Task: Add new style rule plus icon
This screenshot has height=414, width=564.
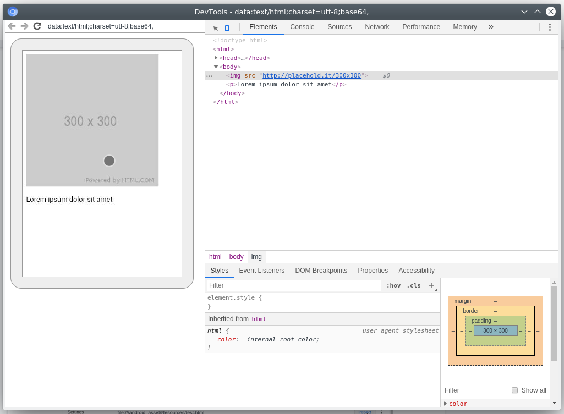Action: [431, 285]
